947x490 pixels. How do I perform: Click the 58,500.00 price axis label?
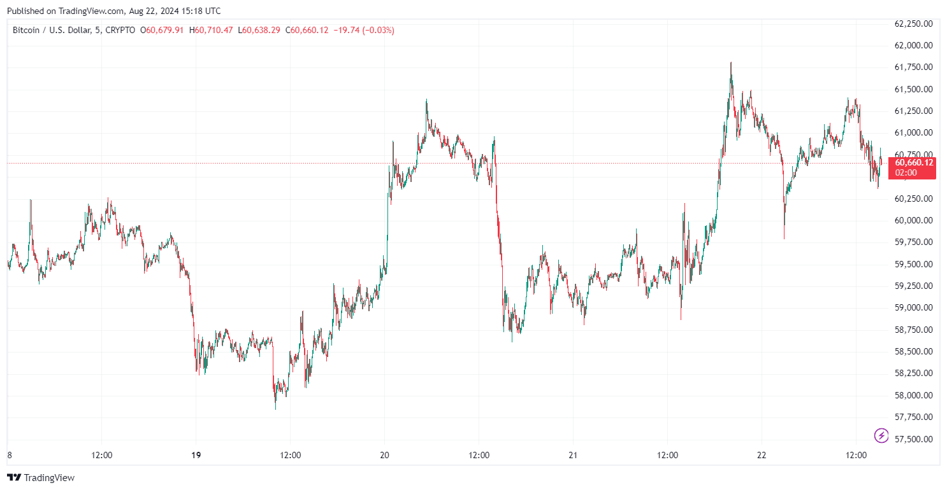point(914,351)
